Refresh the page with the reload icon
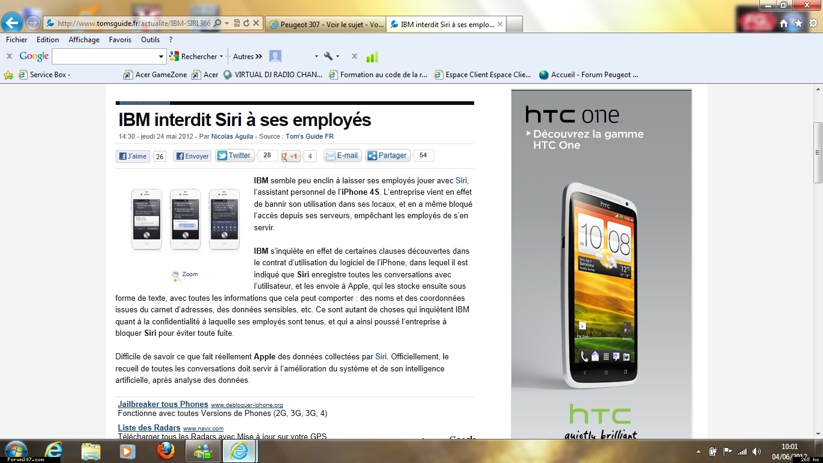 [x=246, y=24]
